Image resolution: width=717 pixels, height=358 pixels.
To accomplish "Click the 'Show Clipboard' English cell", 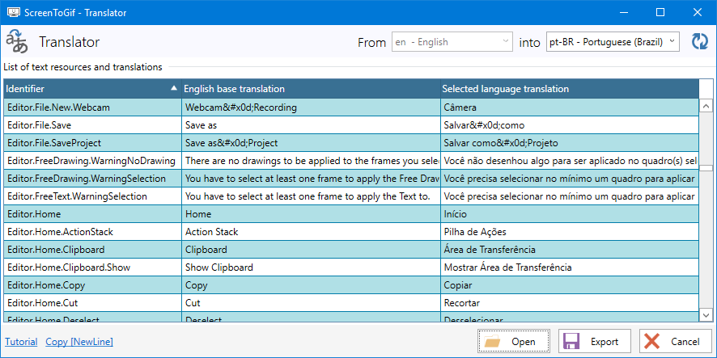I will [x=311, y=267].
